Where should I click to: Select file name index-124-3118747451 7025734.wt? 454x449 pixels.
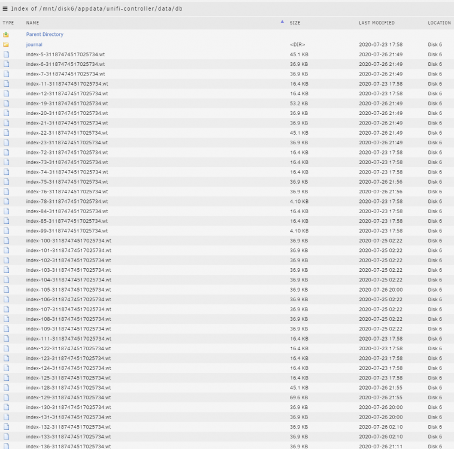coord(68,368)
